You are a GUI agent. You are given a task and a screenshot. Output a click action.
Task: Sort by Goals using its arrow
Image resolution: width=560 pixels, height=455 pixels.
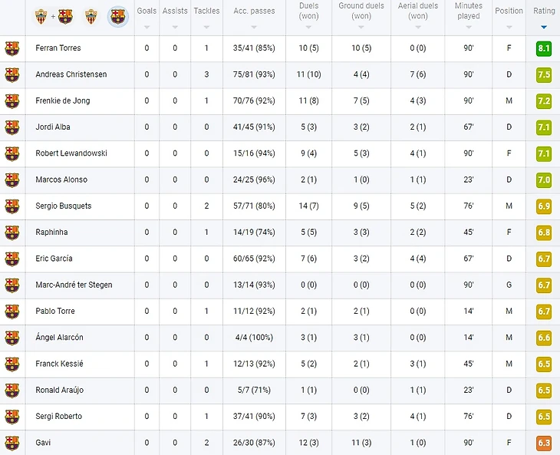(147, 27)
